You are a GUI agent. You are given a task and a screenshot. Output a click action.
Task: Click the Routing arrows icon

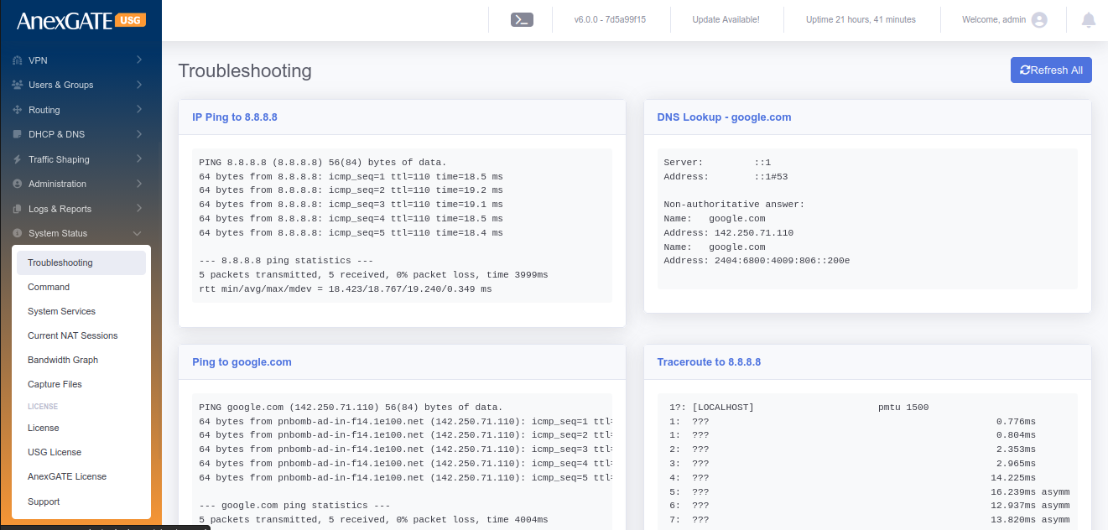(x=17, y=110)
